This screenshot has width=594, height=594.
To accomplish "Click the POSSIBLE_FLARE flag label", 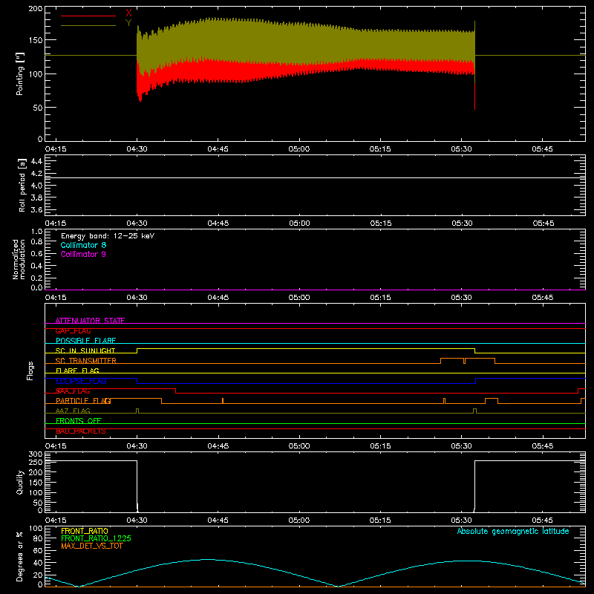I will tap(86, 341).
